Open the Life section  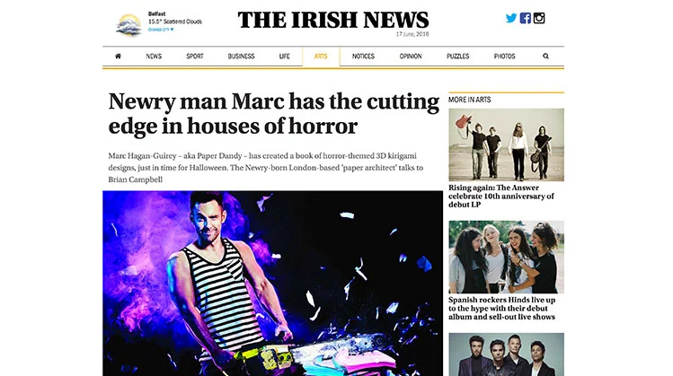pos(285,57)
